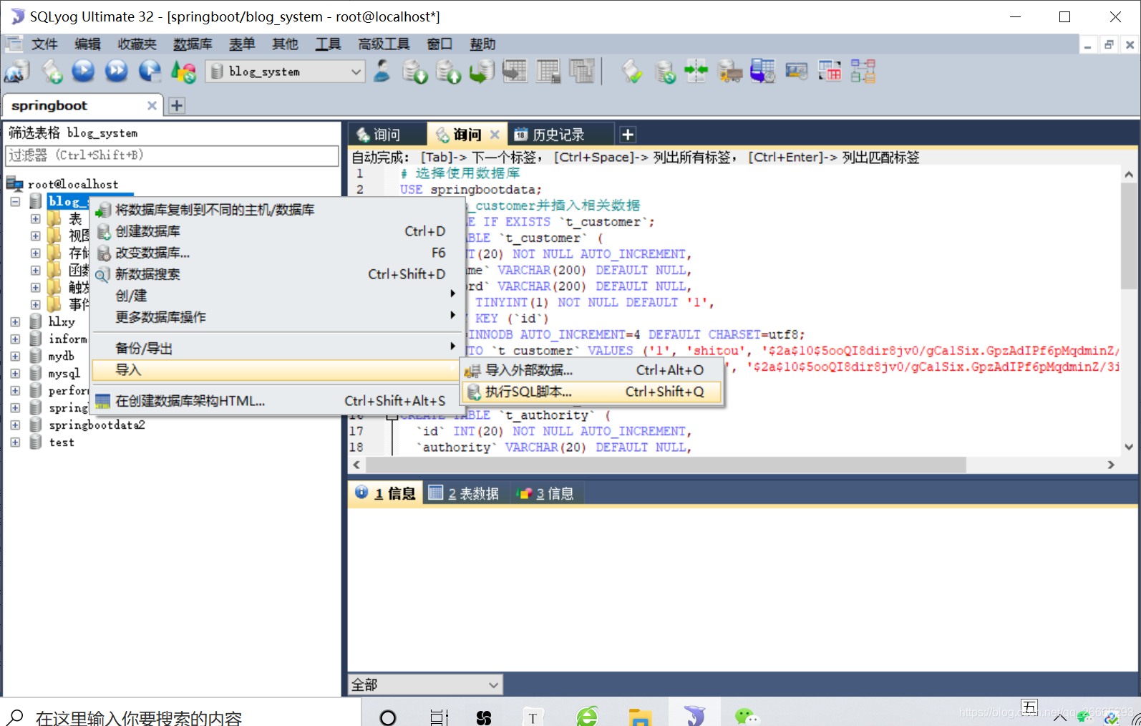The height and width of the screenshot is (726, 1141).
Task: Click the database export up-arrow icon
Action: 448,72
